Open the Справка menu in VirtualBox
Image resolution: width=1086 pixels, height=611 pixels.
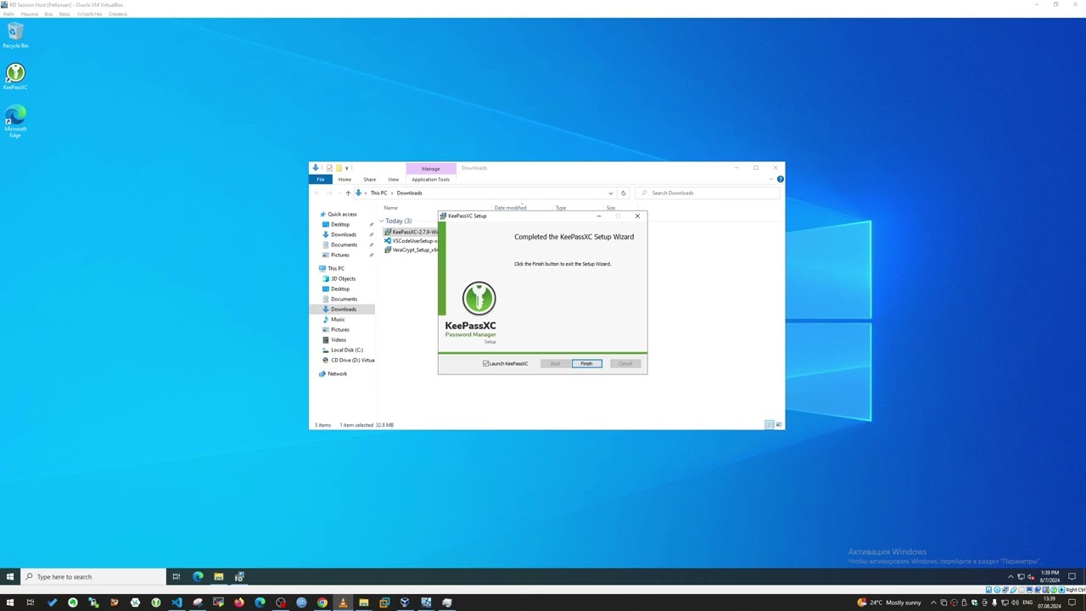coord(118,14)
